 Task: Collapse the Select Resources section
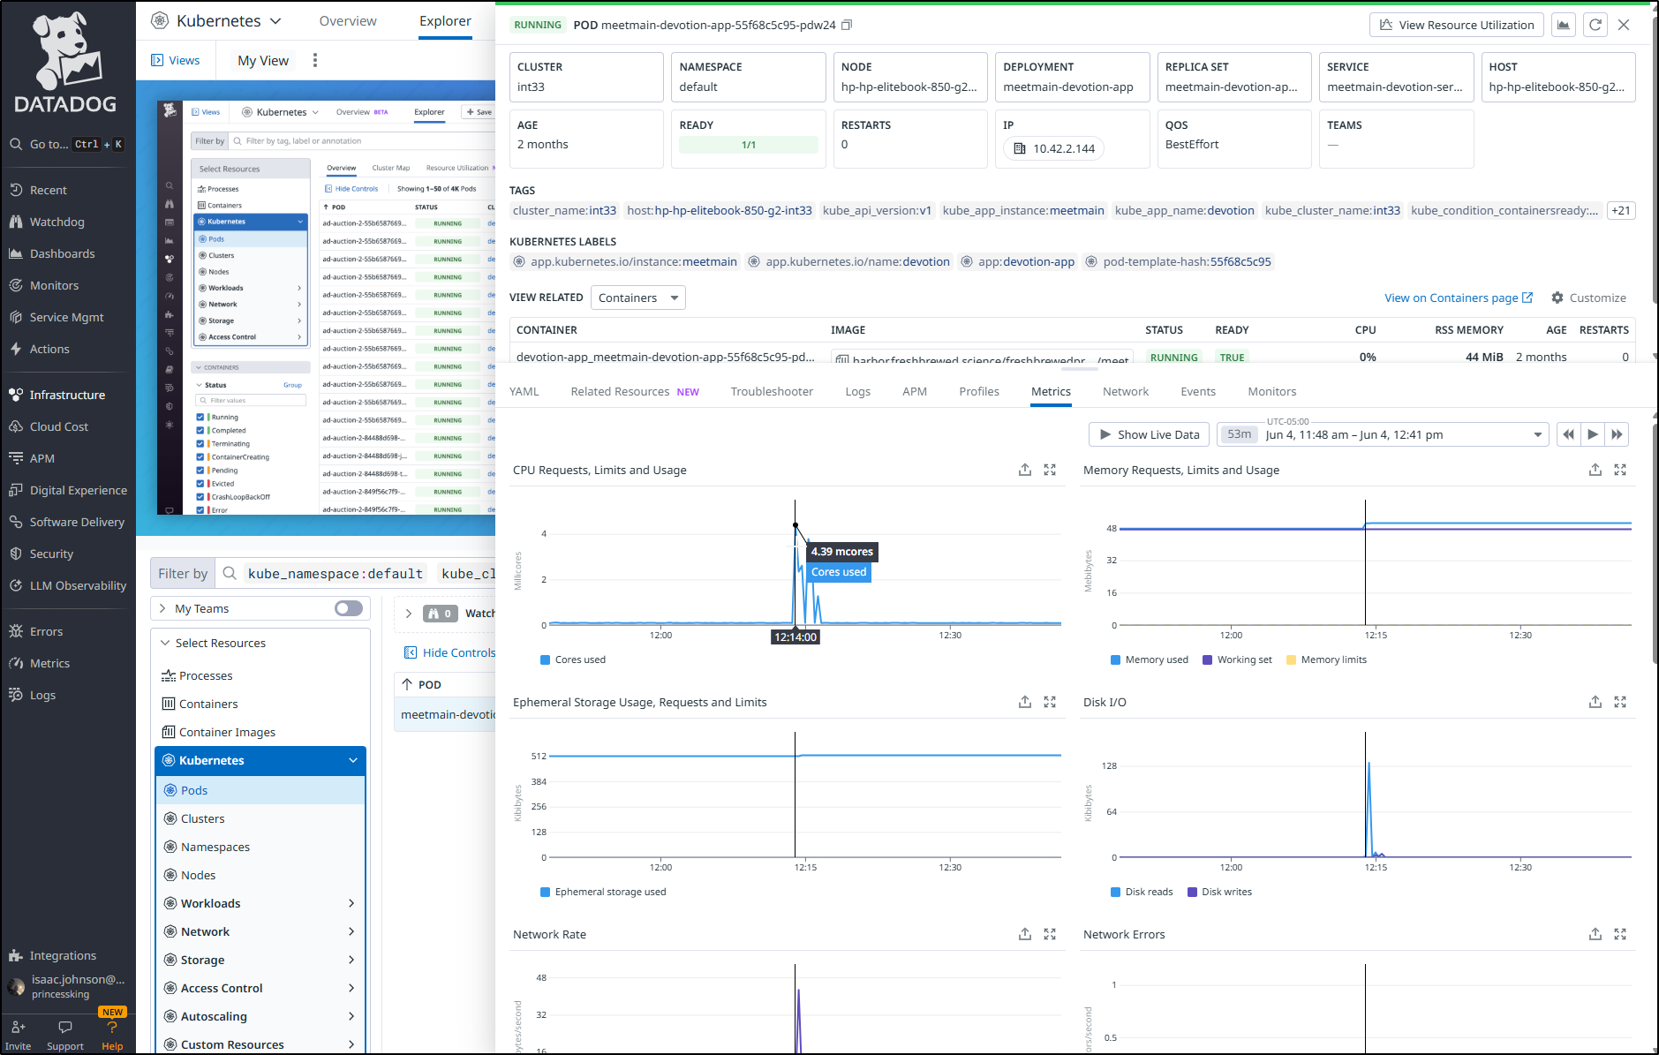coord(165,643)
